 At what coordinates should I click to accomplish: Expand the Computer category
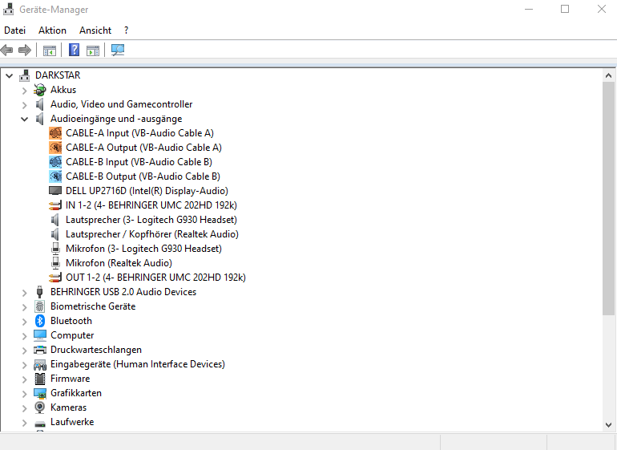24,336
